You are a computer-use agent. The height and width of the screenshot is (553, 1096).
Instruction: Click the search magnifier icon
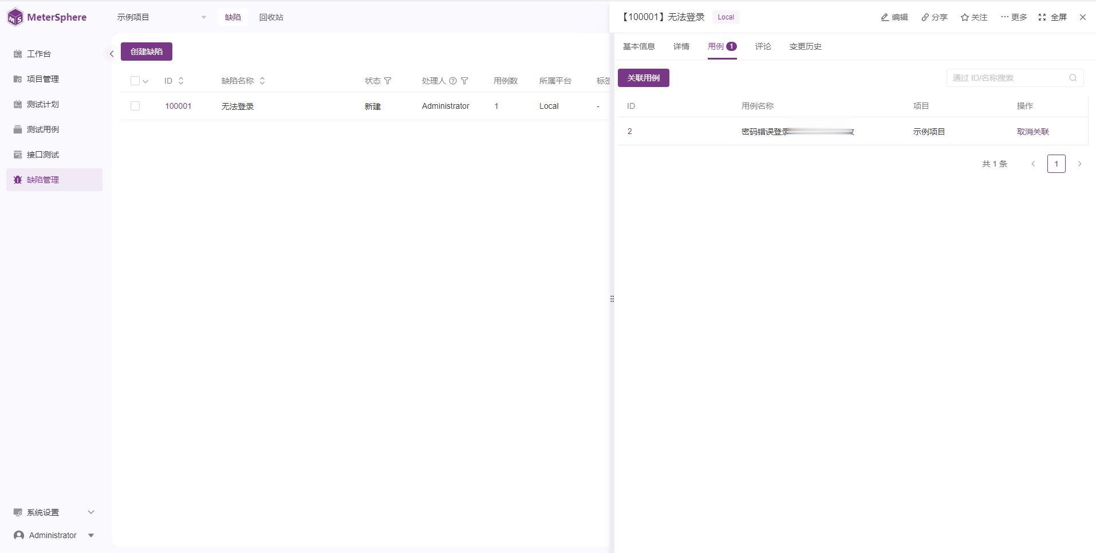[x=1073, y=78]
